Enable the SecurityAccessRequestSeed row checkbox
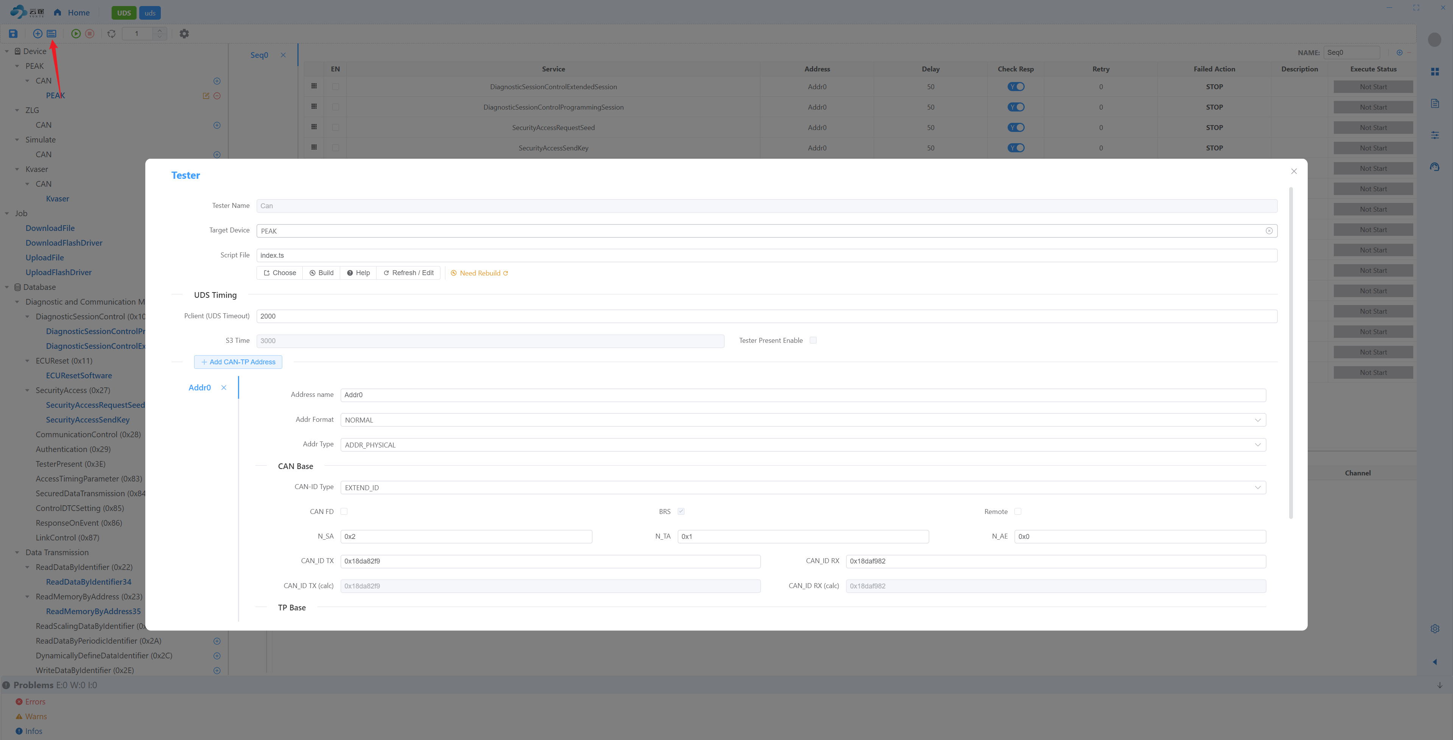1453x740 pixels. (336, 127)
